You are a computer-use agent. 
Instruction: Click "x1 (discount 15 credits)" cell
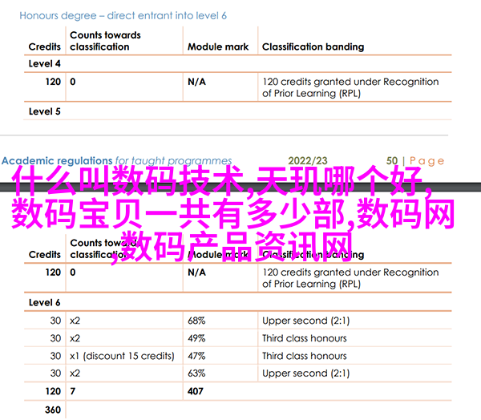(x=122, y=356)
